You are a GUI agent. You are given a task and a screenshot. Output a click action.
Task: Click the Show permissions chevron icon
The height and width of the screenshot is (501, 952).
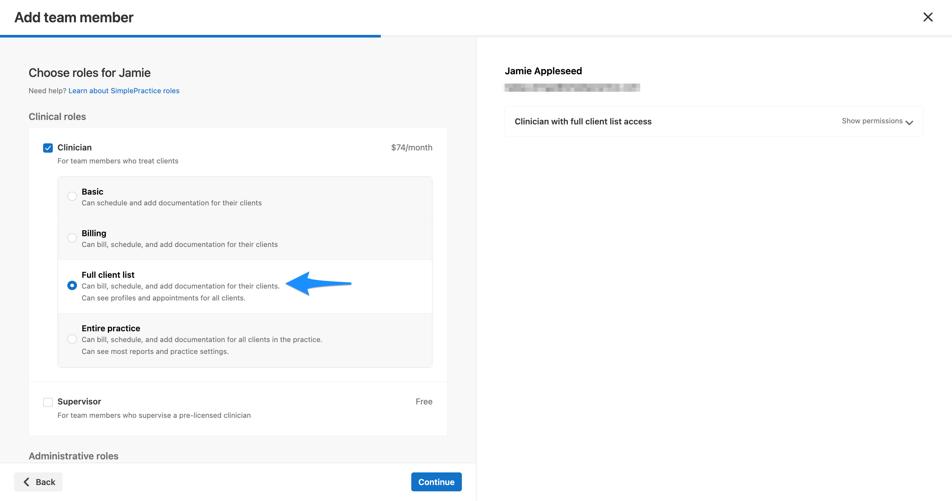pyautogui.click(x=909, y=123)
